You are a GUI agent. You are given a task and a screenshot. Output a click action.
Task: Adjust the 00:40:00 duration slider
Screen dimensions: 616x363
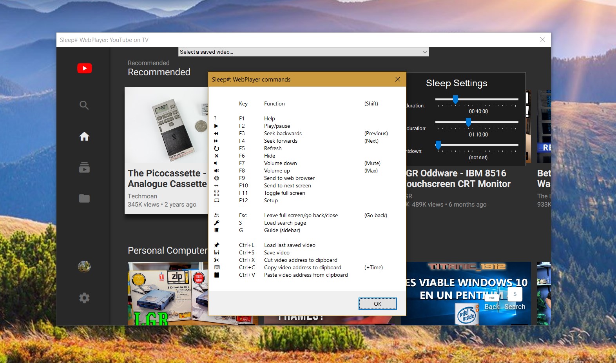point(455,100)
